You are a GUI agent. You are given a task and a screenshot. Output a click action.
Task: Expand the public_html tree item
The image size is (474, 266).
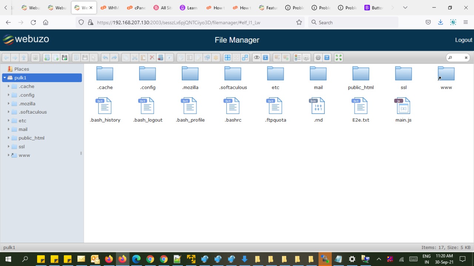9,138
